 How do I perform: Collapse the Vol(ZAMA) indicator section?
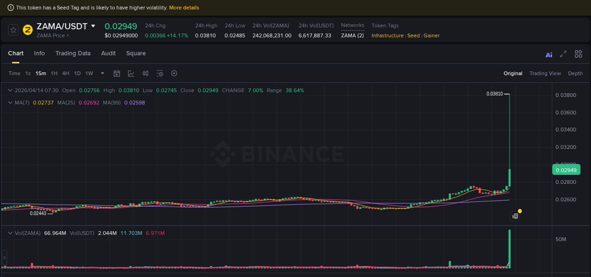[x=9, y=233]
